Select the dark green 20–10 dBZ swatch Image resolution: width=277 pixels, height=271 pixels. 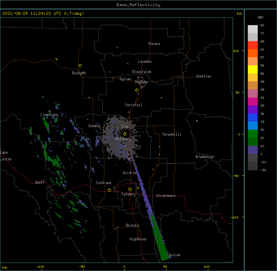pyautogui.click(x=253, y=142)
